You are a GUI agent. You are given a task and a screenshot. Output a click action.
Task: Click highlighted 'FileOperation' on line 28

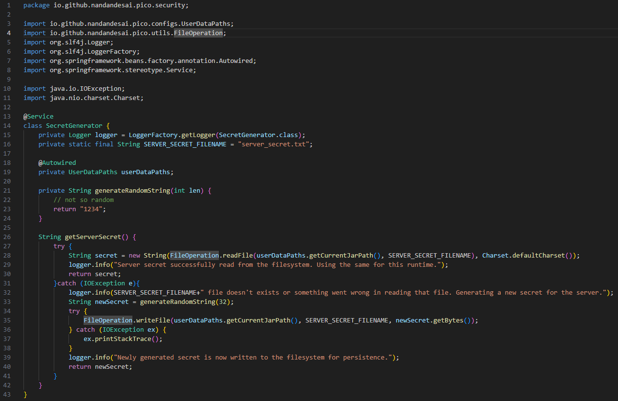coord(194,256)
